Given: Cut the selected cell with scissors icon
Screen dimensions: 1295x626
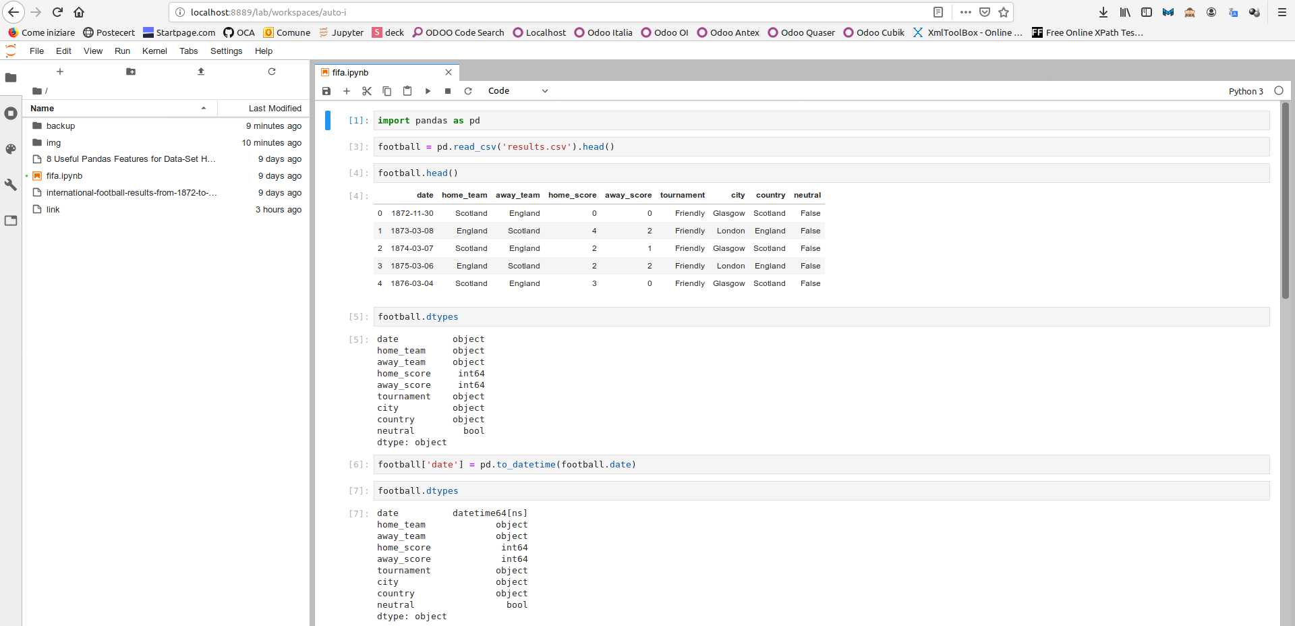Looking at the screenshot, I should (367, 91).
